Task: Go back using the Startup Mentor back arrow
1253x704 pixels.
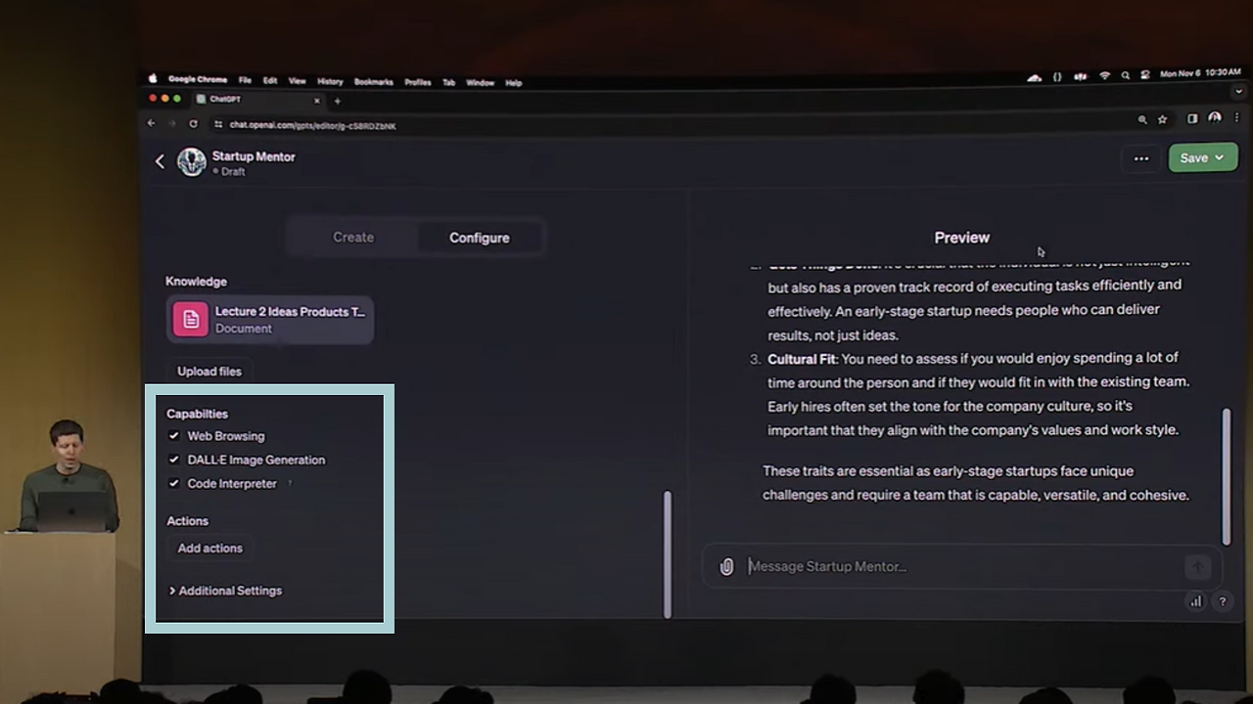Action: (x=161, y=162)
